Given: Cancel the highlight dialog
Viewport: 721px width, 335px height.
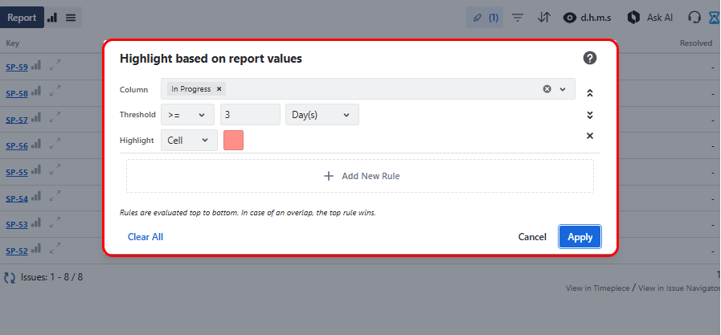Looking at the screenshot, I should [532, 237].
